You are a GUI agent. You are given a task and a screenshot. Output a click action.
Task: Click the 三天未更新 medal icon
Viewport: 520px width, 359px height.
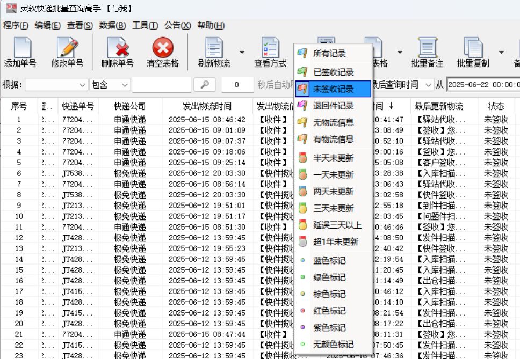click(x=302, y=208)
